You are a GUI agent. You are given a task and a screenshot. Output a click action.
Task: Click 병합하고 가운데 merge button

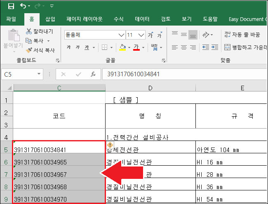[x=246, y=47]
